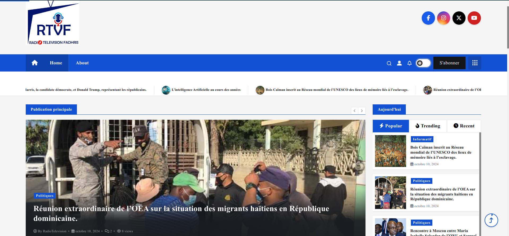Toggle the dark mode switch
The width and height of the screenshot is (509, 236).
pos(423,63)
